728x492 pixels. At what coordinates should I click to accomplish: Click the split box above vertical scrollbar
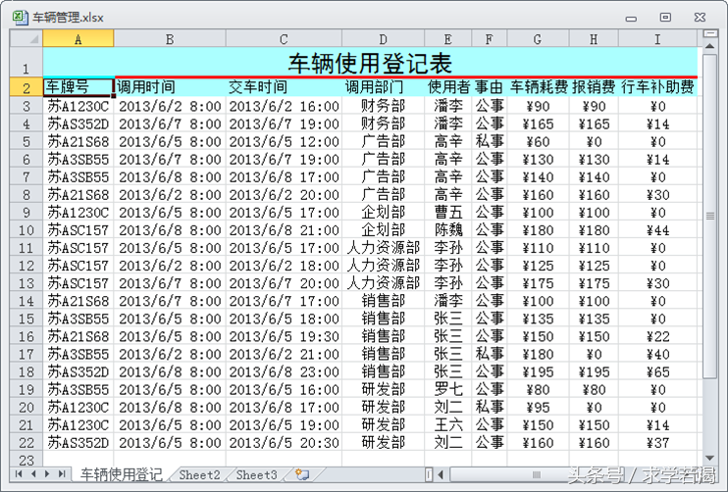click(710, 33)
